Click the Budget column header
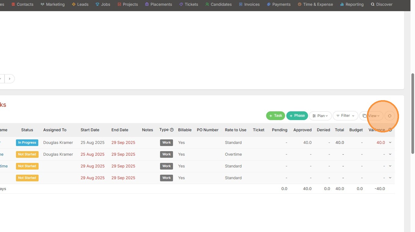Viewport: 415px width, 232px height. [x=356, y=130]
